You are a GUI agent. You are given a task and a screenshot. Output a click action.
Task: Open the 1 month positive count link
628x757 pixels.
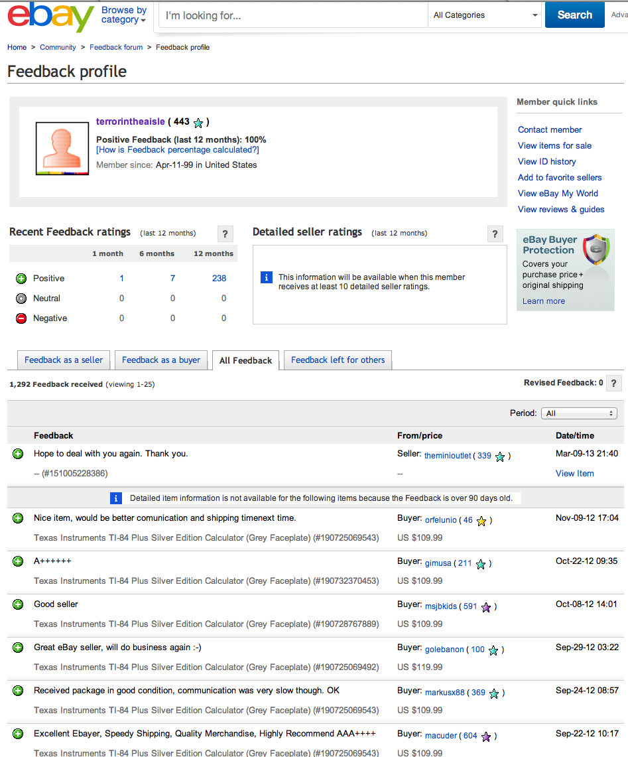coord(121,279)
